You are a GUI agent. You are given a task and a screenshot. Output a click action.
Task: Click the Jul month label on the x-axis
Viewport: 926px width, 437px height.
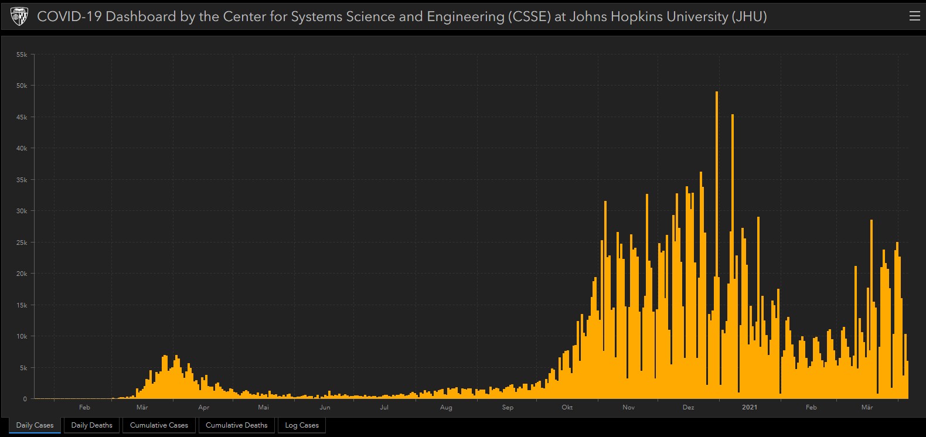click(x=384, y=407)
